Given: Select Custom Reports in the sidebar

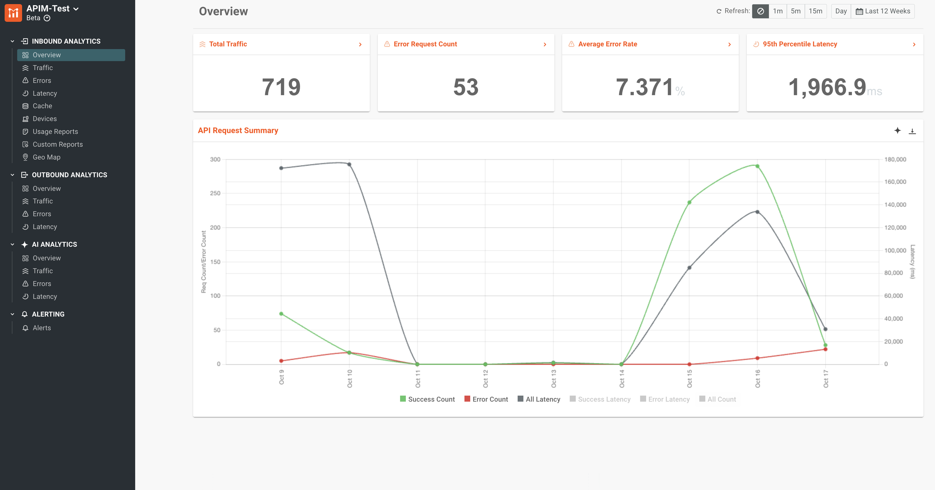Looking at the screenshot, I should click(57, 144).
